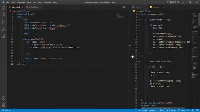The image size is (200, 112).
Task: Click Ln 19, Col 8 cursor position
Action: [142, 110]
